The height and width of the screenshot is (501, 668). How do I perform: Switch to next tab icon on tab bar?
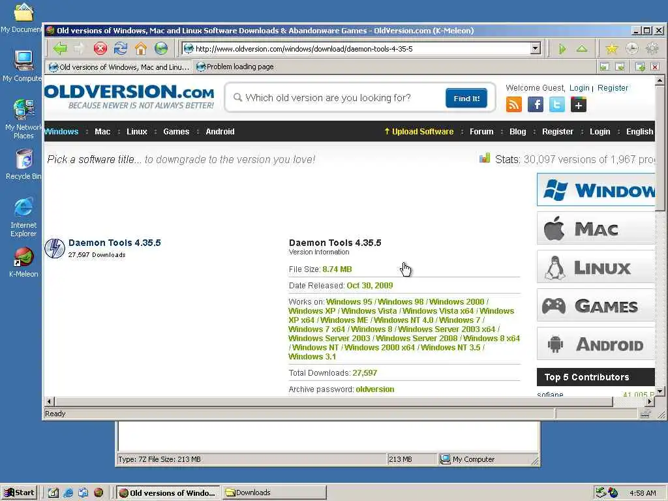[x=620, y=67]
